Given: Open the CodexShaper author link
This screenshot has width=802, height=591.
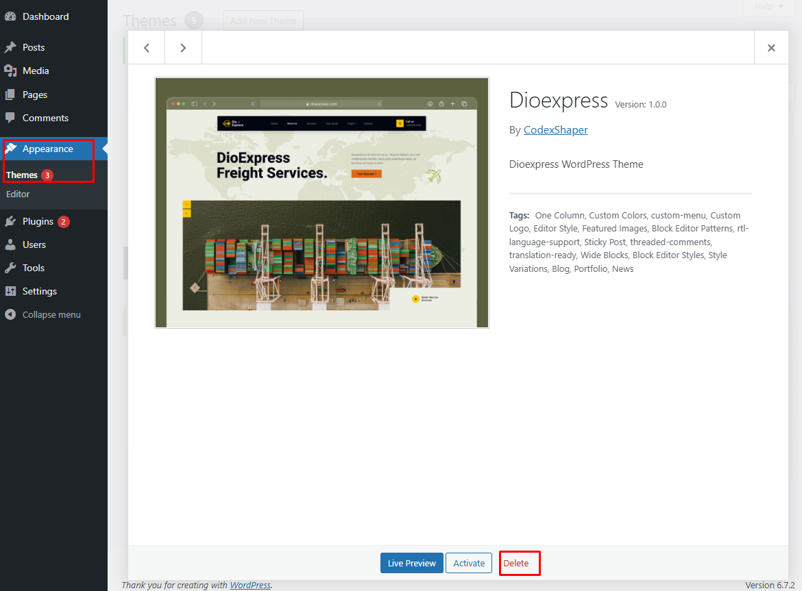Looking at the screenshot, I should coord(555,130).
